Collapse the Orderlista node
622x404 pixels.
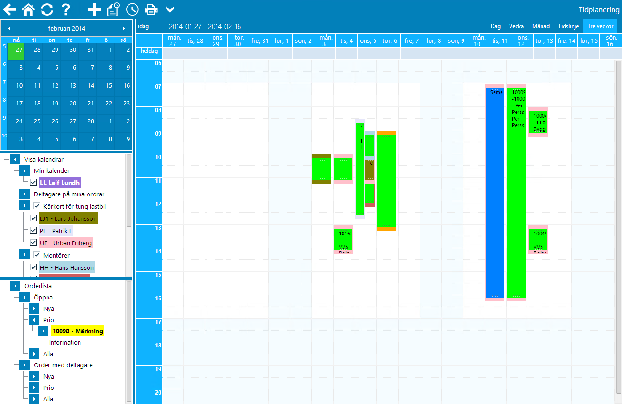(15, 286)
